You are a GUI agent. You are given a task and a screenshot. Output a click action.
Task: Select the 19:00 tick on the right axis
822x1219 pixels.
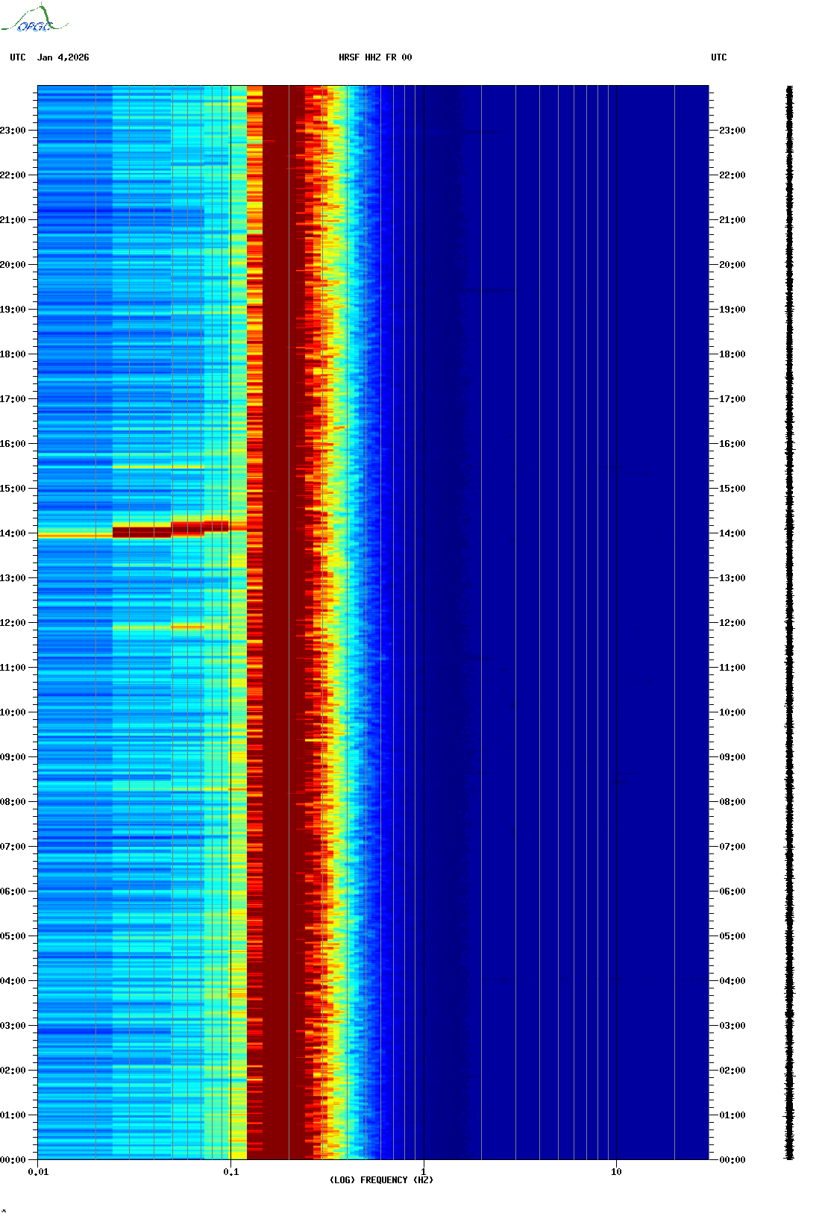(732, 310)
